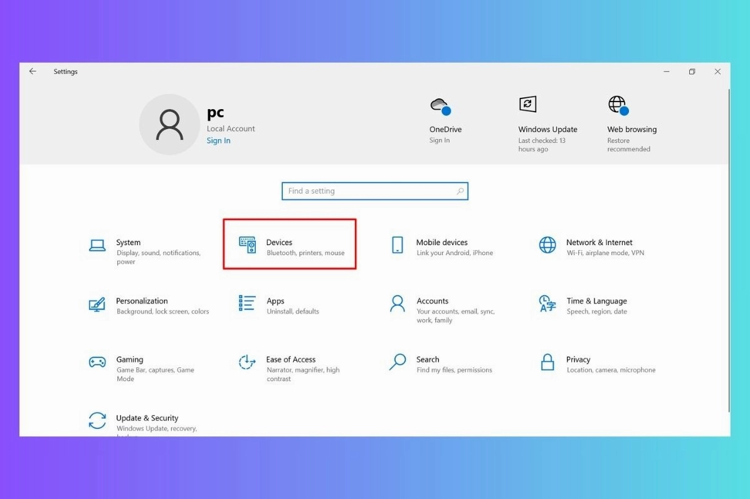
Task: Click the back arrow
Action: (33, 71)
